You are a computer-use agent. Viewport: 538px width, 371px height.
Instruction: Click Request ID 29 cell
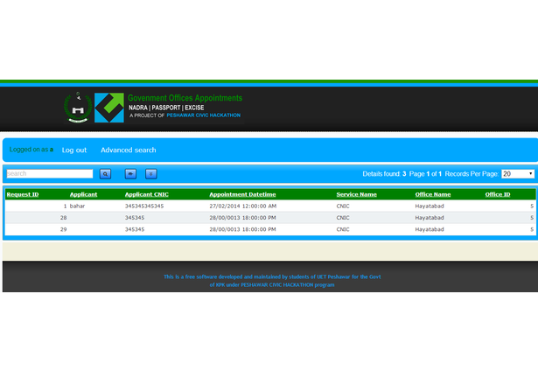click(64, 229)
